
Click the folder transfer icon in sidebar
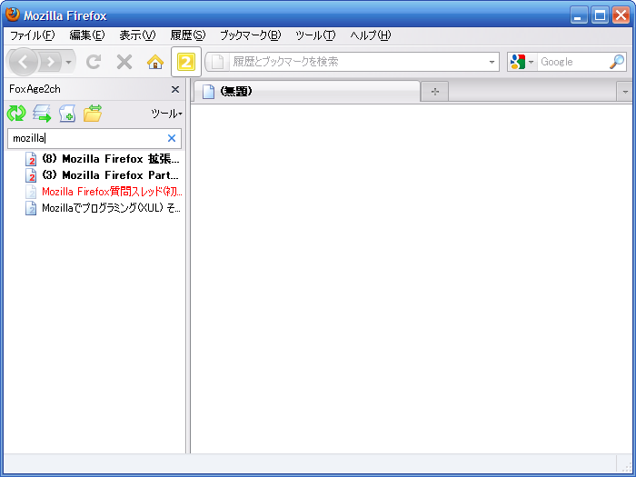[93, 114]
